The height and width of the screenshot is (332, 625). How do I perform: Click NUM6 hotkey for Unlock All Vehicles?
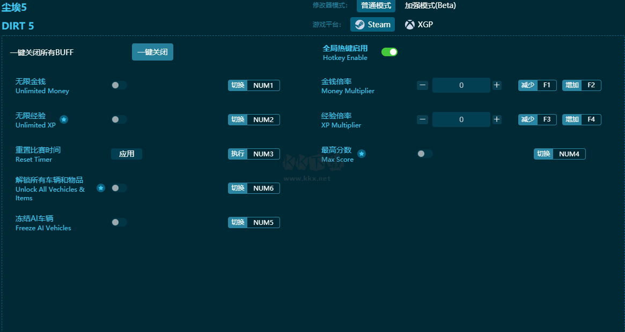254,188
